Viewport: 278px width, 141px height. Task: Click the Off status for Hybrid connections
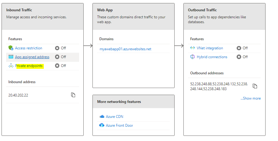tap(242, 57)
